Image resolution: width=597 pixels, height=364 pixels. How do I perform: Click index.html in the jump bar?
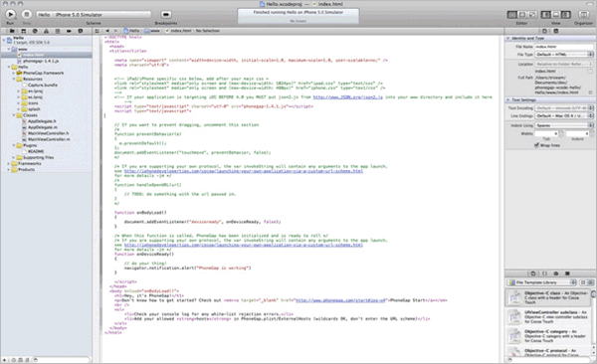(178, 31)
